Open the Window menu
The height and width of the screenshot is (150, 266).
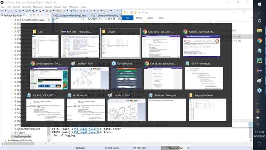click(x=74, y=7)
